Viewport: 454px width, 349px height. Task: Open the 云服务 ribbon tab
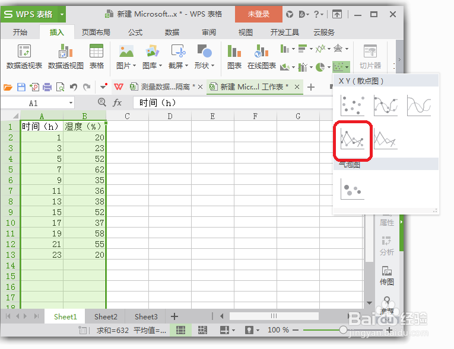[x=324, y=33]
